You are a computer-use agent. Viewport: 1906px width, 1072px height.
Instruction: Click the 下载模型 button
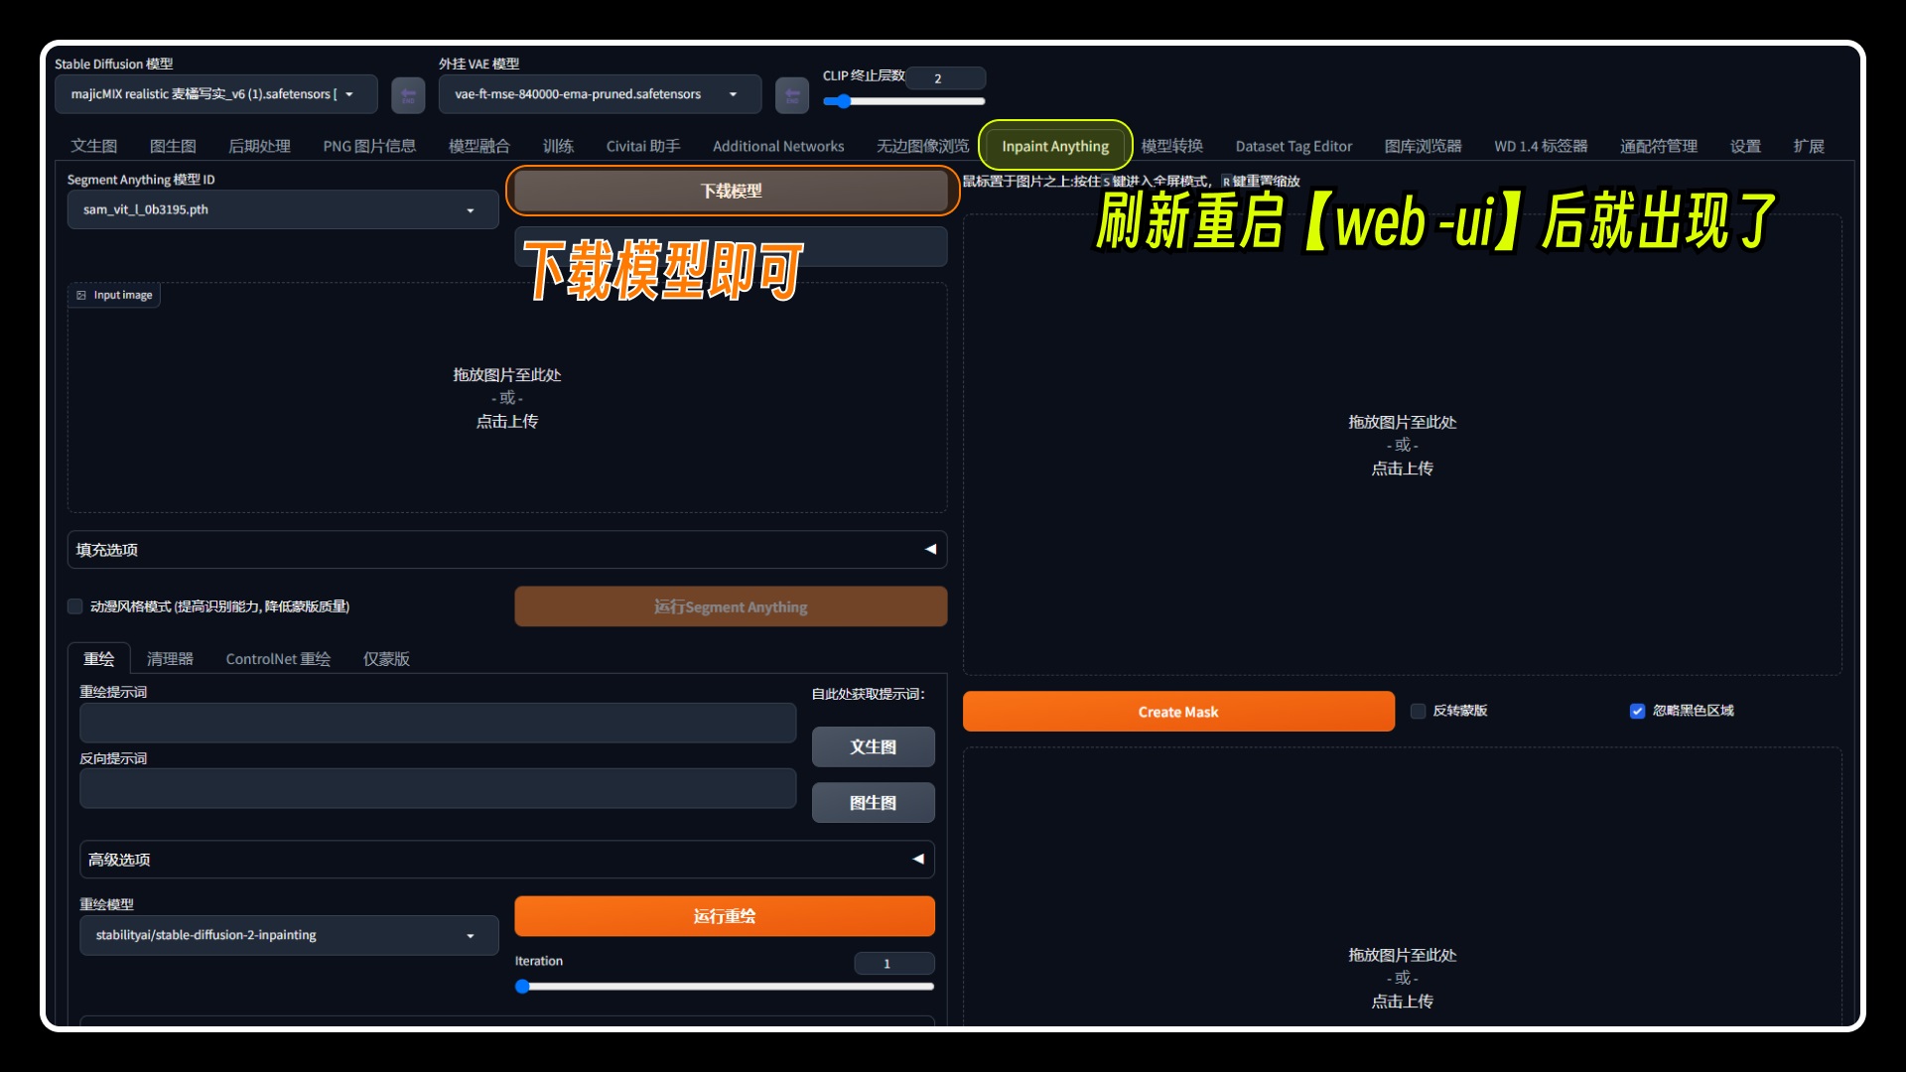tap(728, 192)
